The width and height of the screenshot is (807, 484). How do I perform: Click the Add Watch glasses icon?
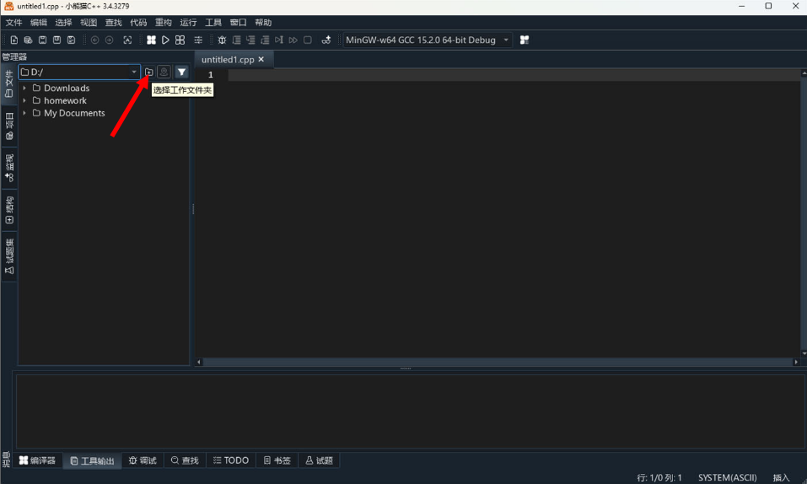pos(325,40)
